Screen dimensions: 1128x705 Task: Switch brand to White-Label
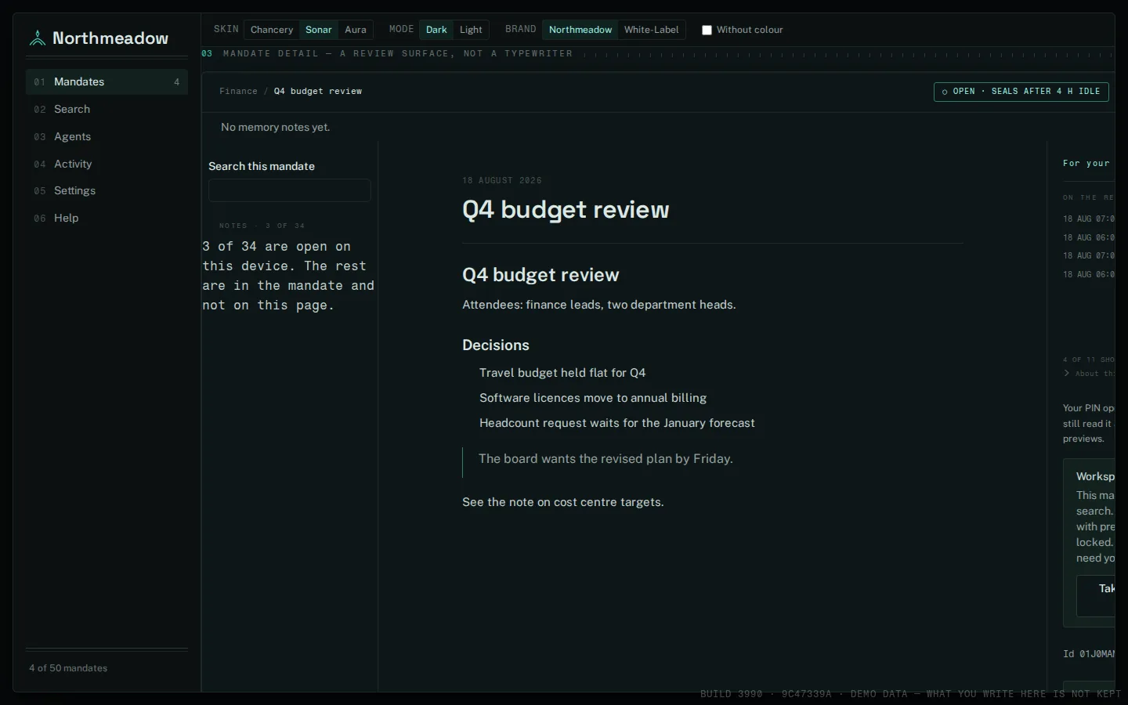coord(652,30)
